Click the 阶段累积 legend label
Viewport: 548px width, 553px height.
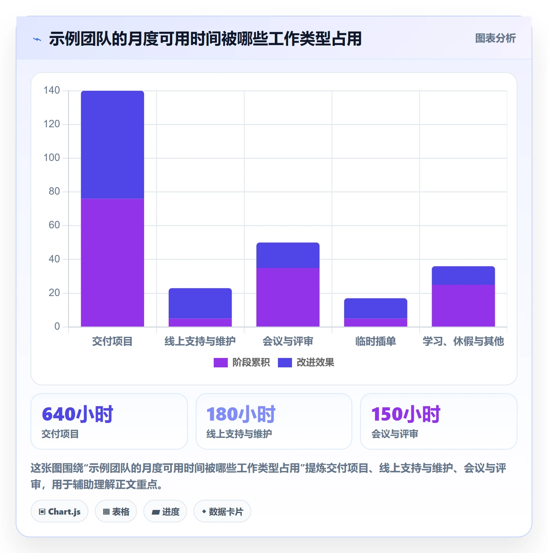pyautogui.click(x=251, y=363)
